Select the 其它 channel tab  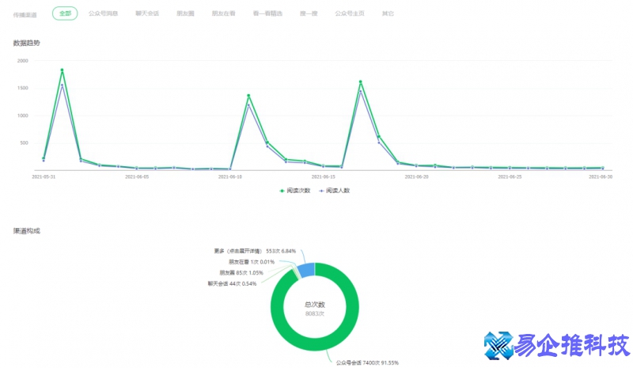(x=388, y=13)
